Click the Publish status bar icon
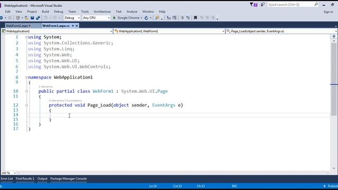Screen dimensions: 338x190 point(324,186)
